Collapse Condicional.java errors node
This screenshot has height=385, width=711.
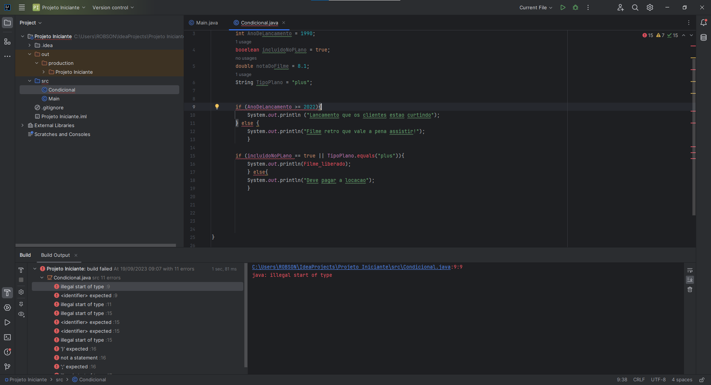click(x=42, y=278)
